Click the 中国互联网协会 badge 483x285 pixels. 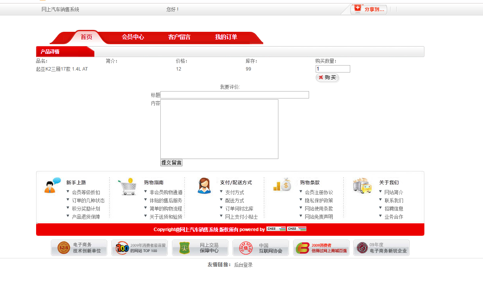click(x=261, y=248)
